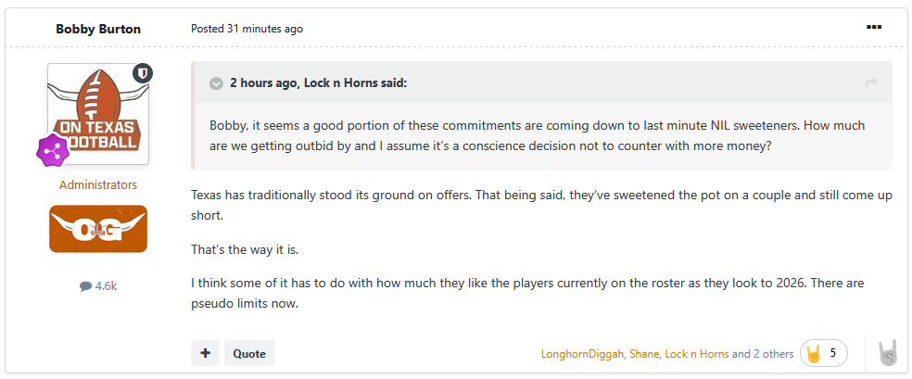Open LonghornDiggah's profile from reactions

coord(582,353)
